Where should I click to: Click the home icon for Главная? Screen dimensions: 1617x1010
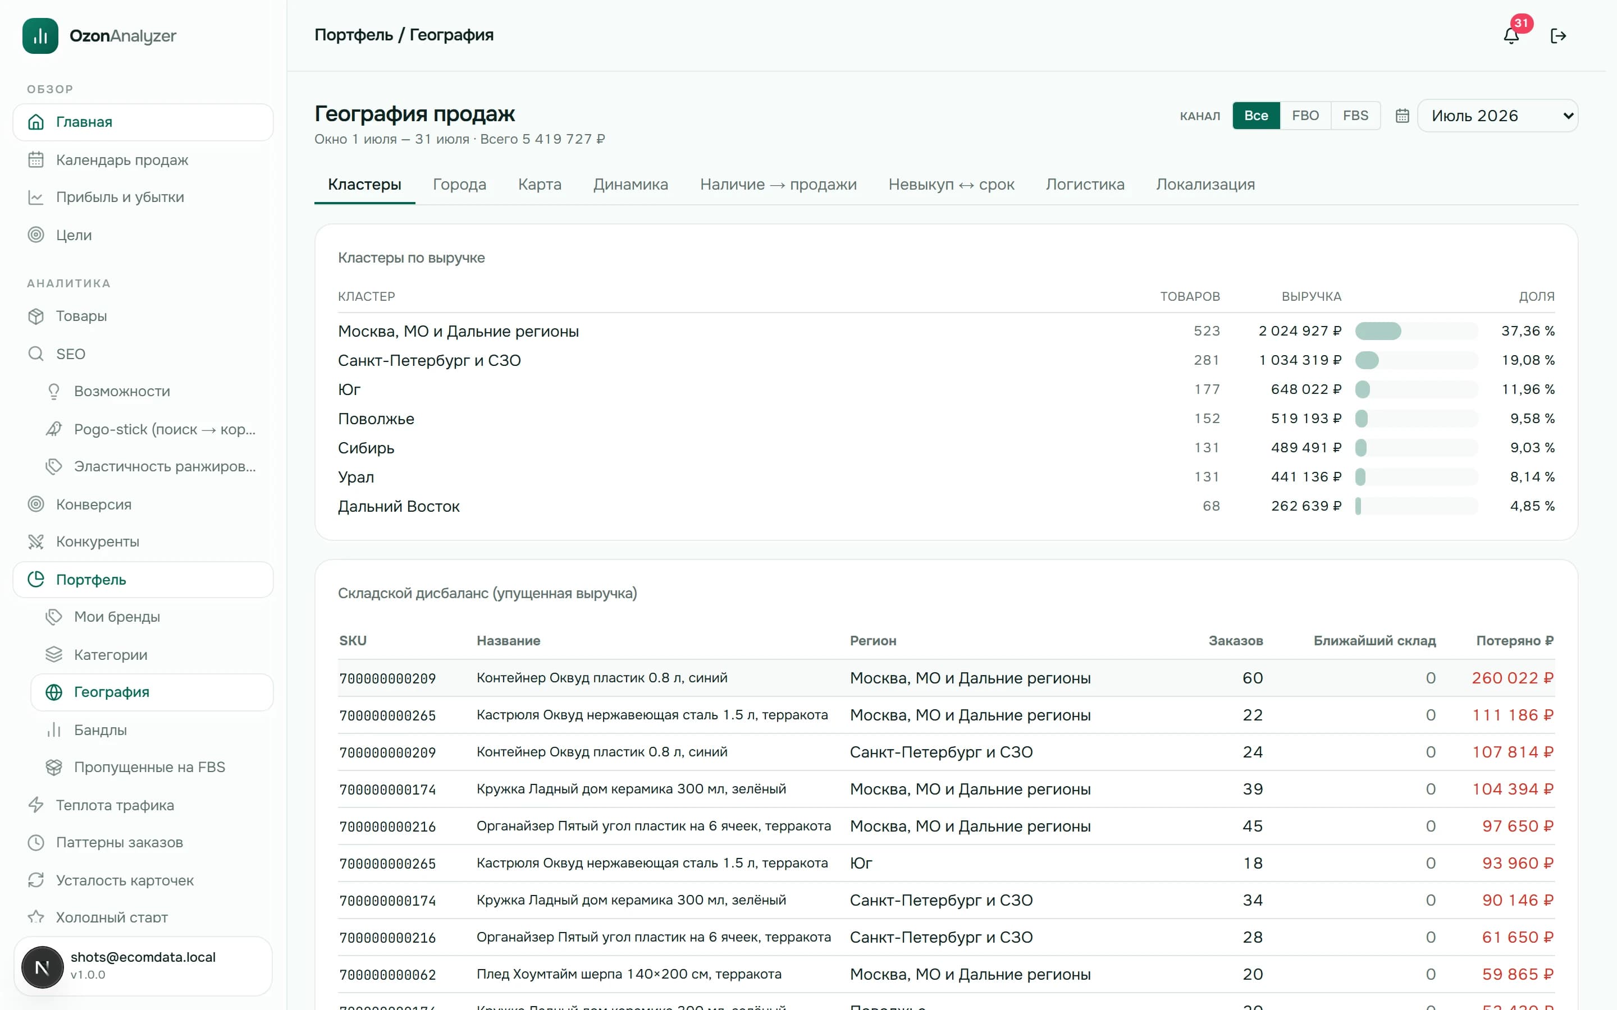click(x=36, y=122)
